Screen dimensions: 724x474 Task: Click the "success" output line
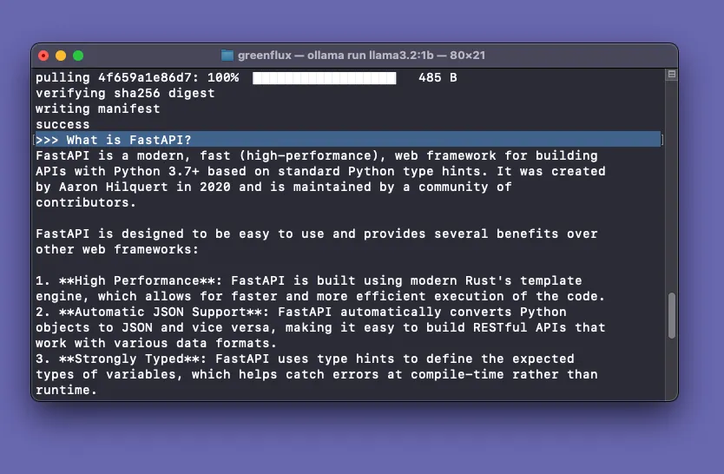[x=63, y=124]
